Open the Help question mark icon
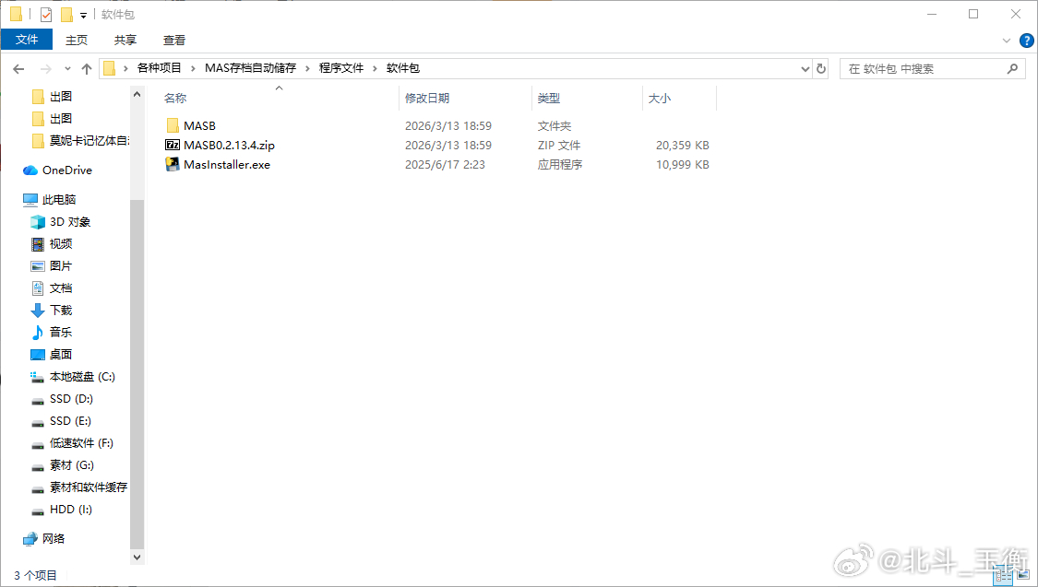This screenshot has width=1038, height=587. coord(1026,41)
